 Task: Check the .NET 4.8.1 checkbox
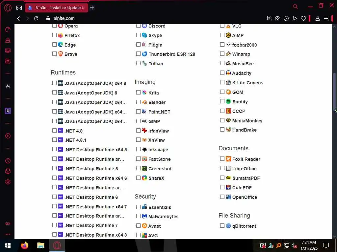click(54, 140)
